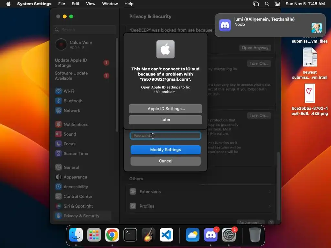Select Notifications icon in sidebar
This screenshot has width=331, height=248.
click(59, 124)
